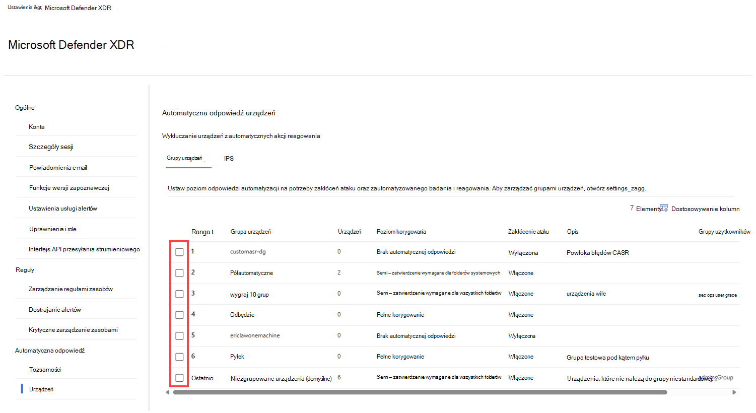
Task: Select Krytyczne zarządzanie zasobami
Action: coord(73,330)
